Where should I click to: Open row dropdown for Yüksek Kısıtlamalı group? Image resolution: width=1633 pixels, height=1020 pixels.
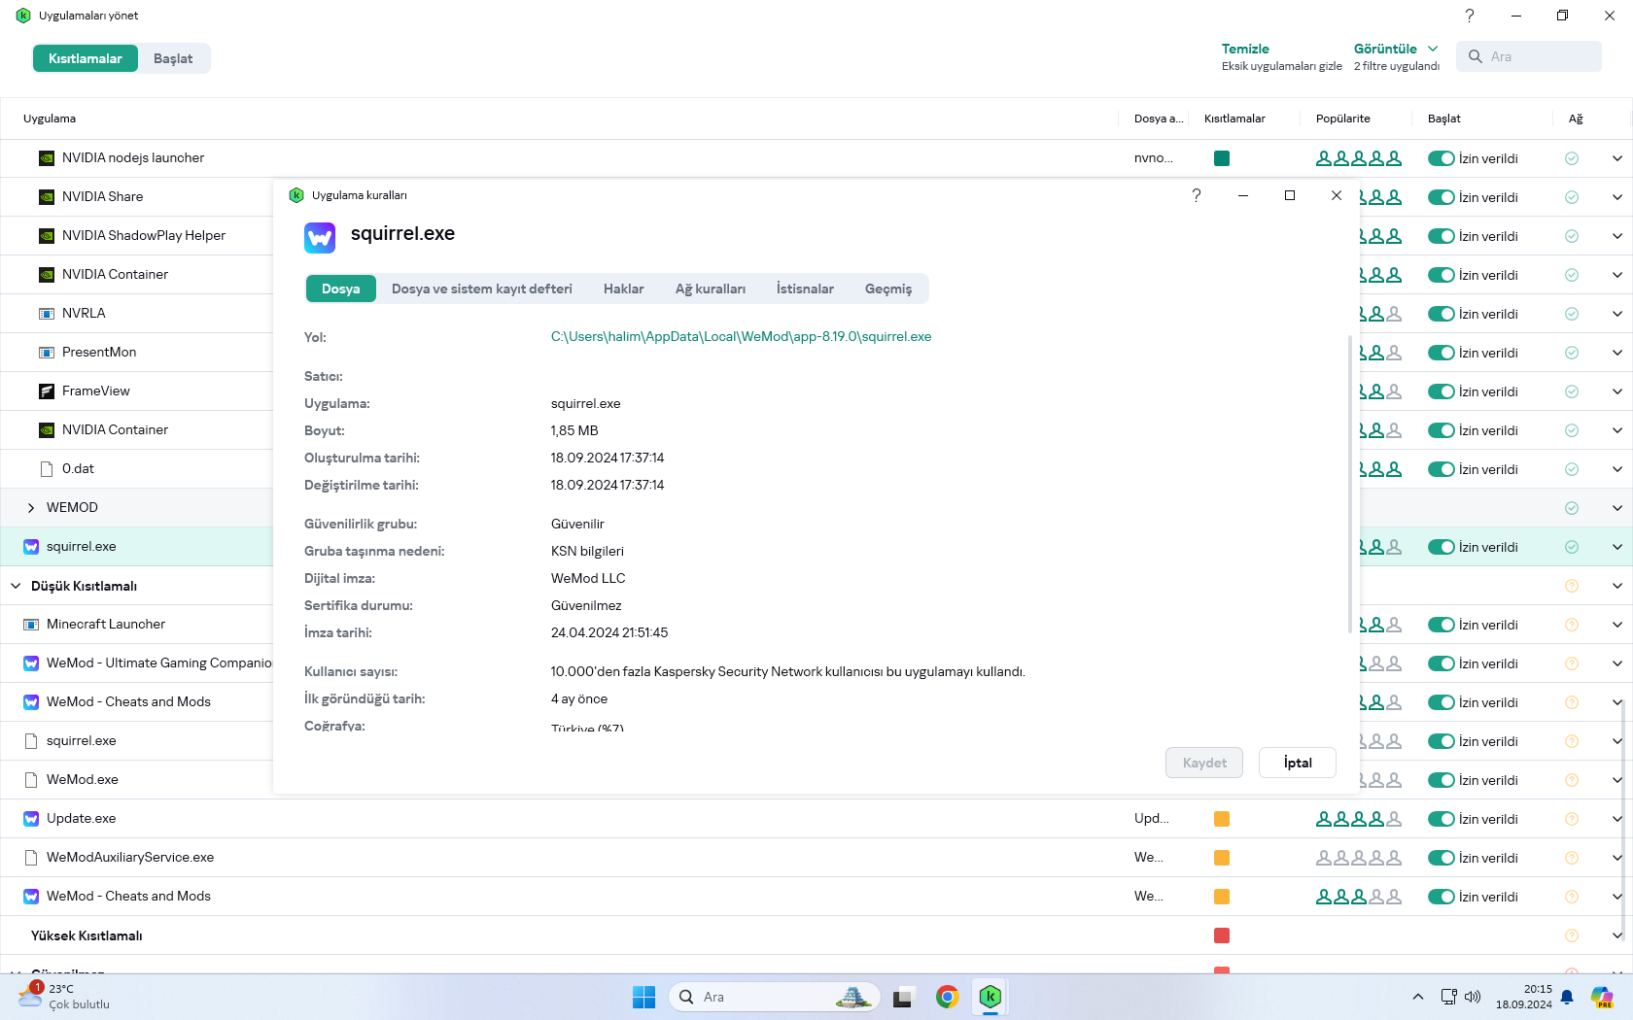pos(1616,935)
